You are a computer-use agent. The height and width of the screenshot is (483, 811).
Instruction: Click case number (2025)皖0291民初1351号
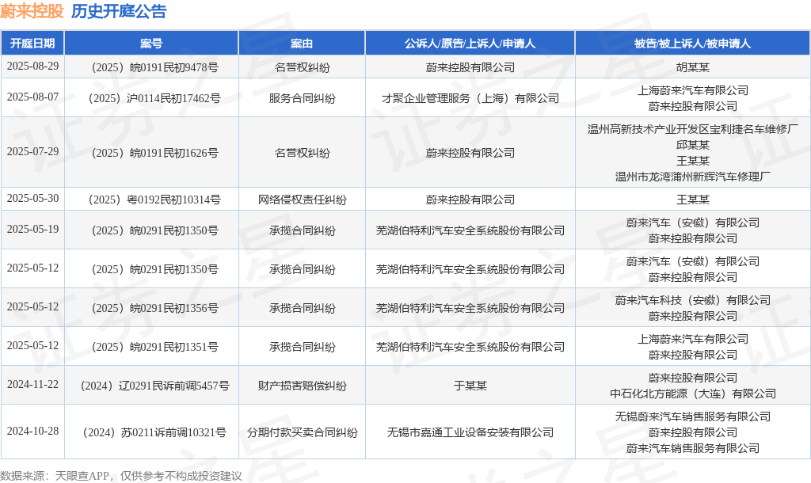pyautogui.click(x=154, y=347)
